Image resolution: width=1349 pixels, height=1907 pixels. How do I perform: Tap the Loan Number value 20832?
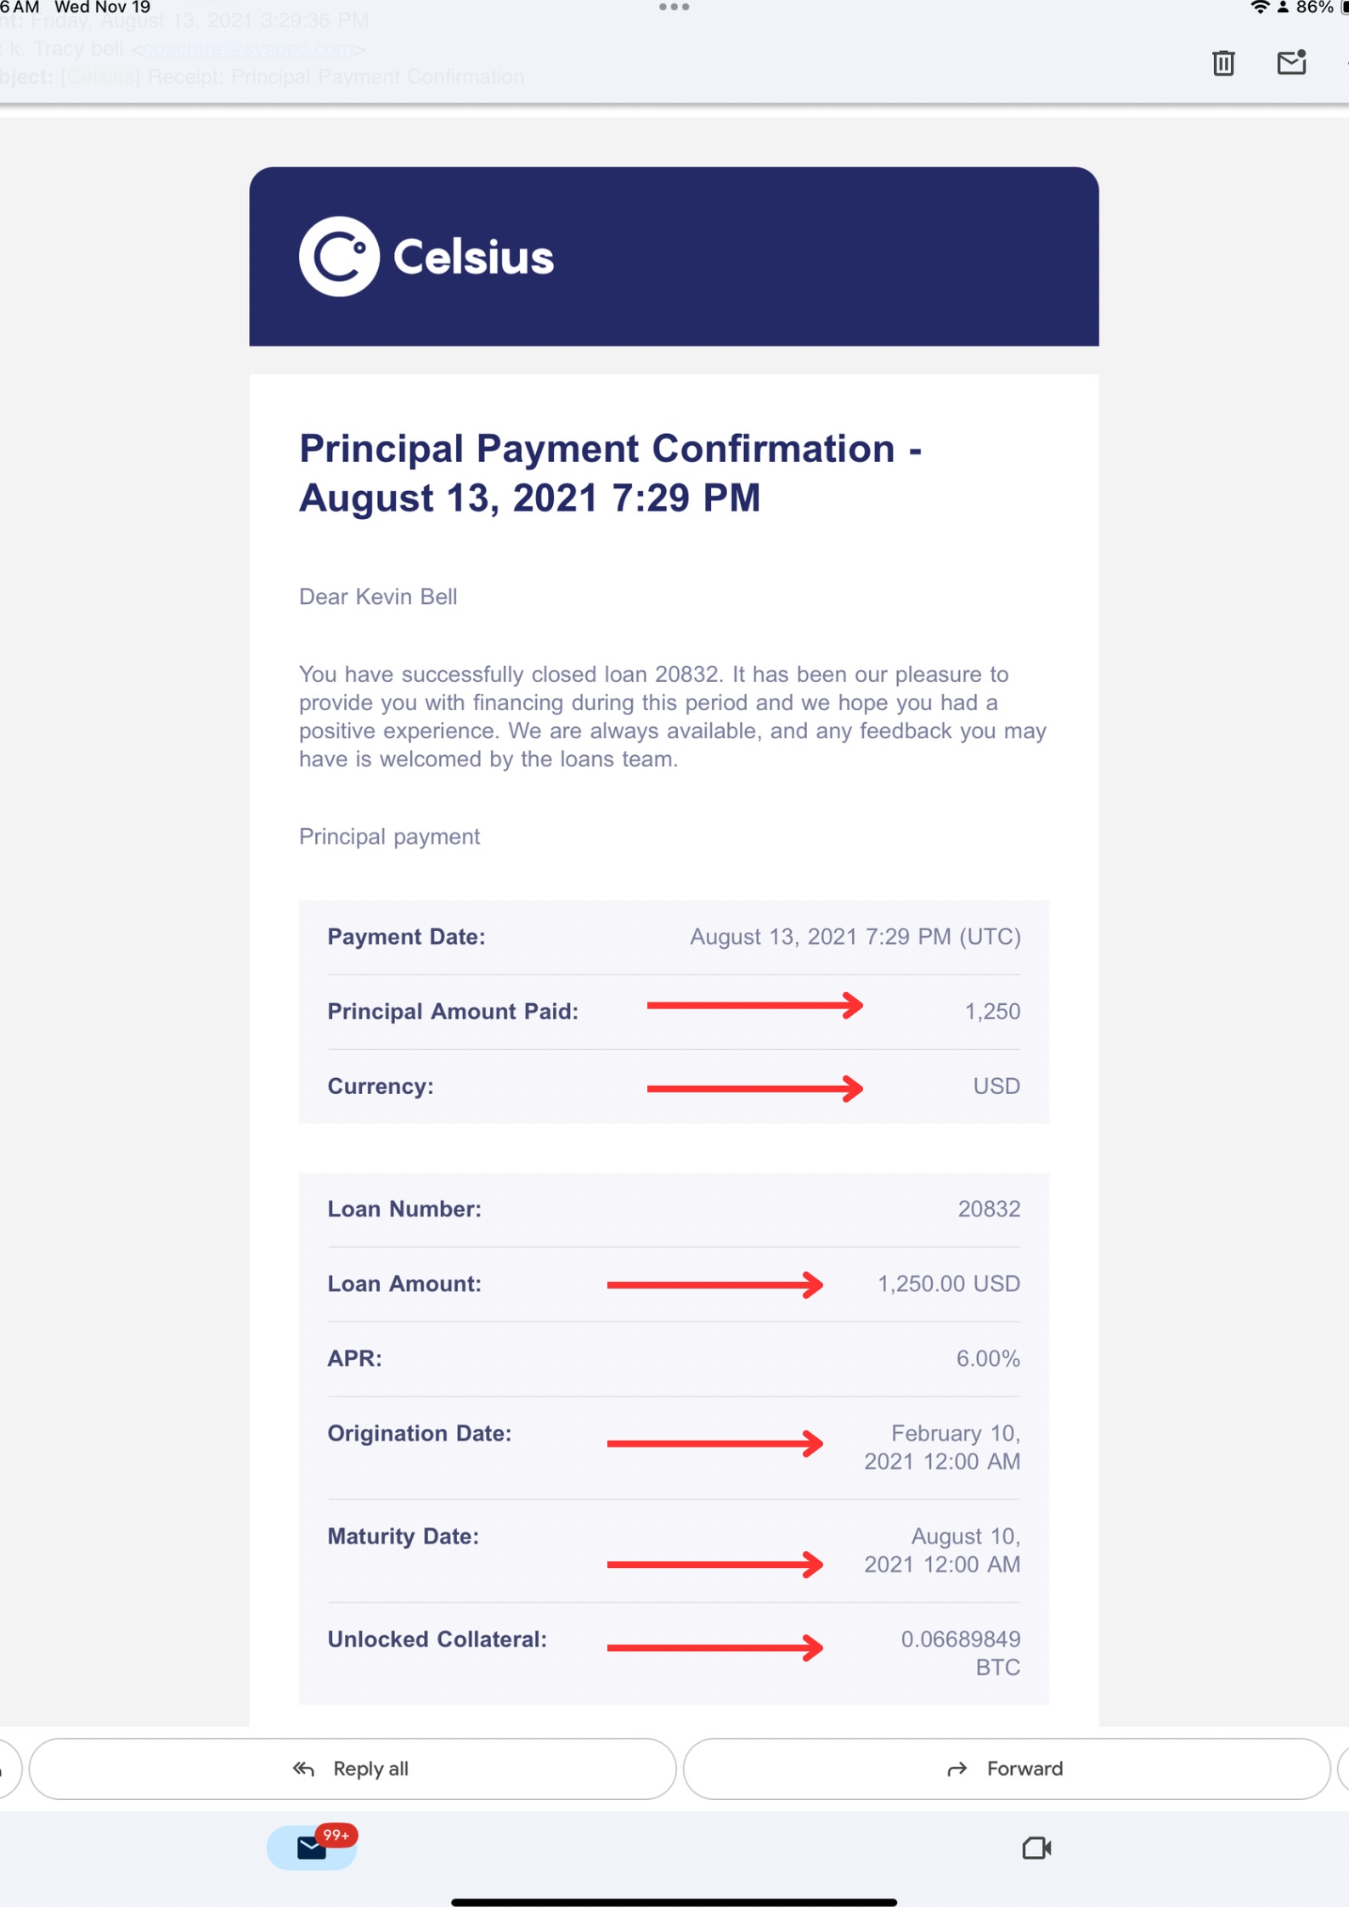pyautogui.click(x=989, y=1209)
